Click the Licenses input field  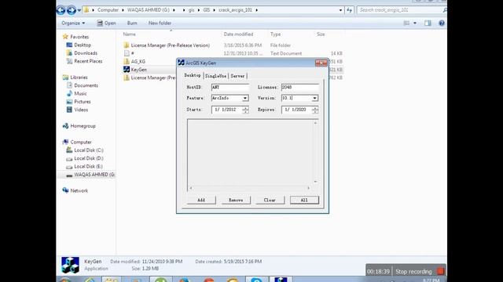pos(300,87)
